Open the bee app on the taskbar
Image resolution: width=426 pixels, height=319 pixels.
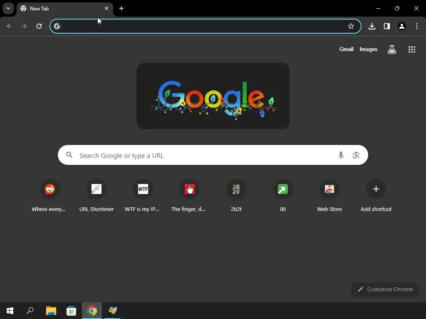pyautogui.click(x=112, y=311)
